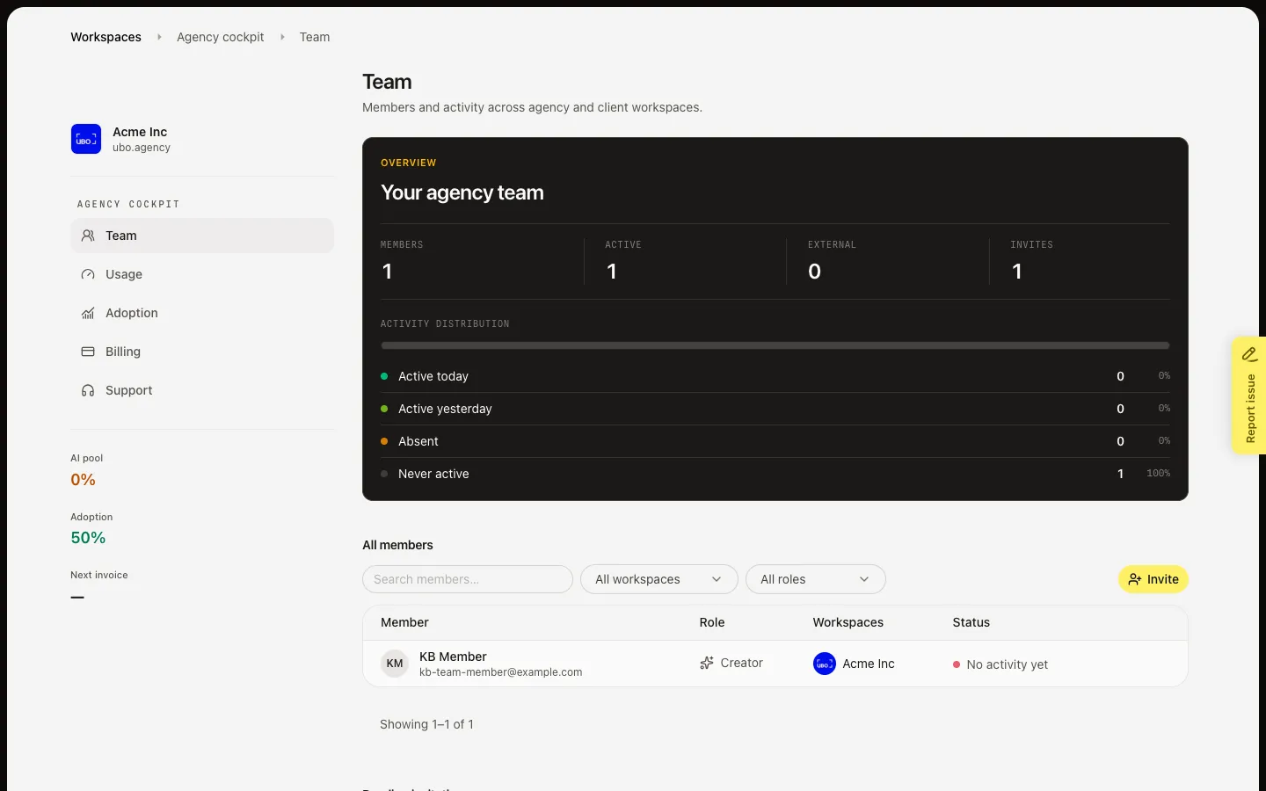Click the Next invoice label
Viewport: 1266px width, 791px height.
click(x=99, y=575)
